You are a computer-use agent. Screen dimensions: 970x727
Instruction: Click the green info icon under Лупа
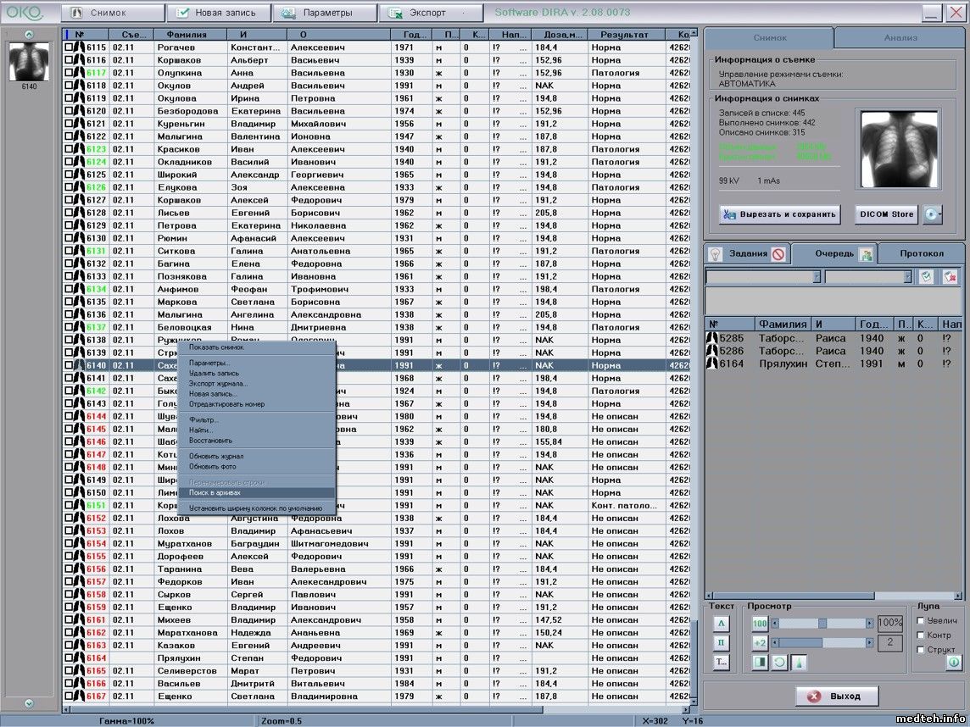point(953,663)
